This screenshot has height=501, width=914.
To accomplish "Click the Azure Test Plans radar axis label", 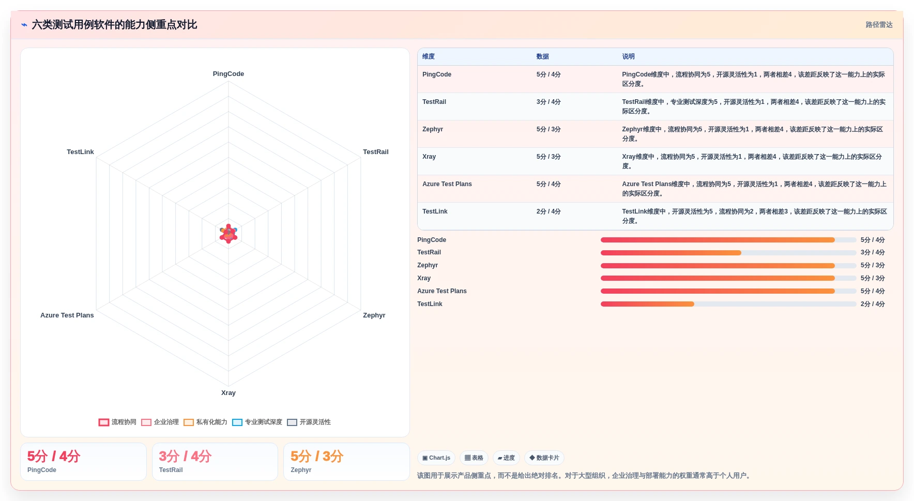I will (67, 315).
